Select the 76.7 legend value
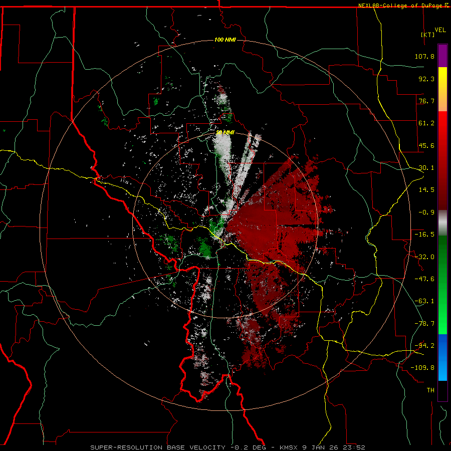 click(426, 101)
